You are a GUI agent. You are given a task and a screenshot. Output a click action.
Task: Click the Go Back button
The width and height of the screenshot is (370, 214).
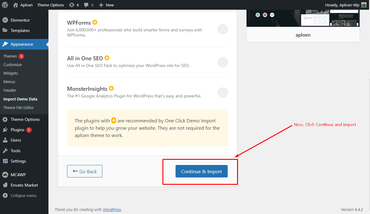pos(85,171)
